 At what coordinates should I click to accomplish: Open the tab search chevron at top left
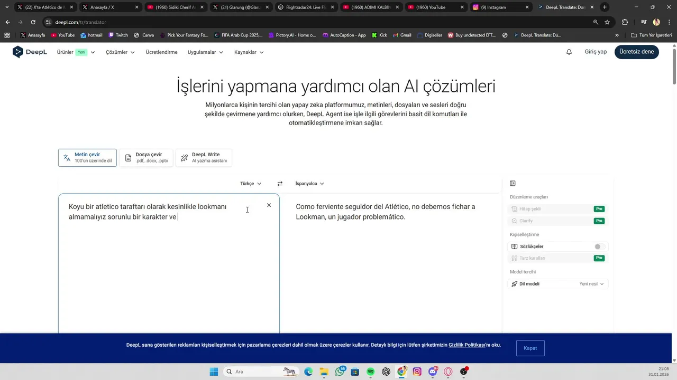click(x=6, y=7)
